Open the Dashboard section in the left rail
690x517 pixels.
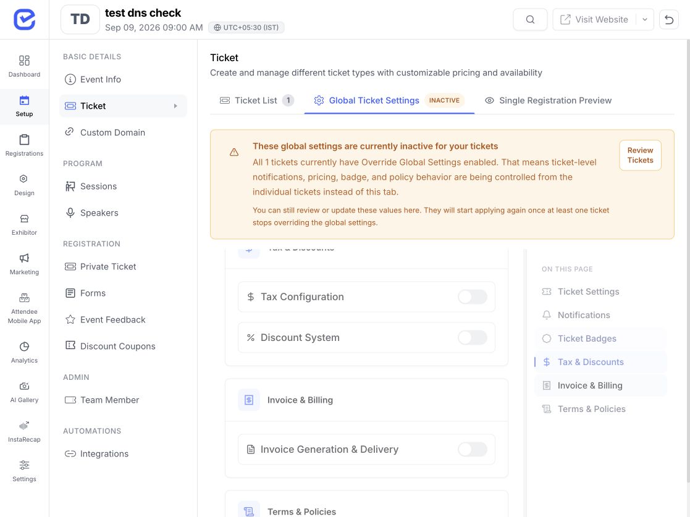pyautogui.click(x=24, y=67)
